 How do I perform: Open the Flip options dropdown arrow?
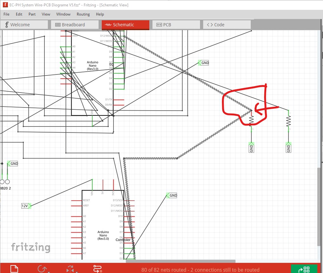tap(77, 272)
